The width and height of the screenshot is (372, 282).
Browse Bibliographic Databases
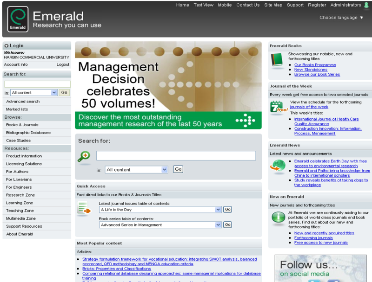pos(28,133)
